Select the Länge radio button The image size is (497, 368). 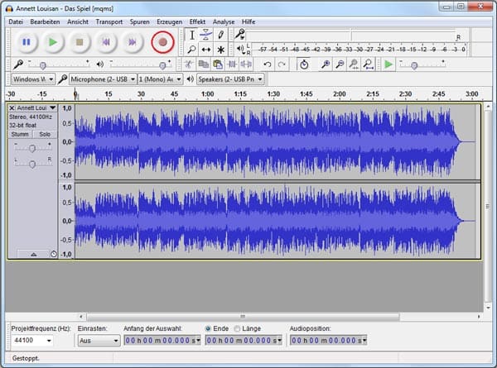coord(237,328)
